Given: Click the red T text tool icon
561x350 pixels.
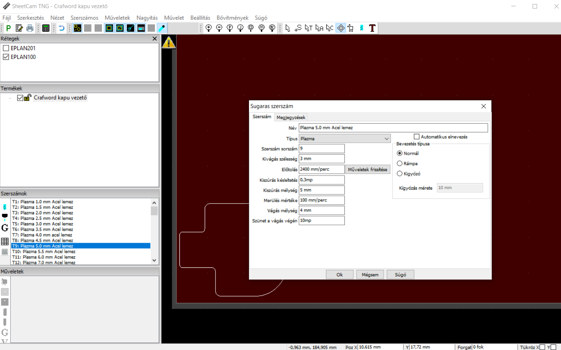Looking at the screenshot, I should point(372,28).
